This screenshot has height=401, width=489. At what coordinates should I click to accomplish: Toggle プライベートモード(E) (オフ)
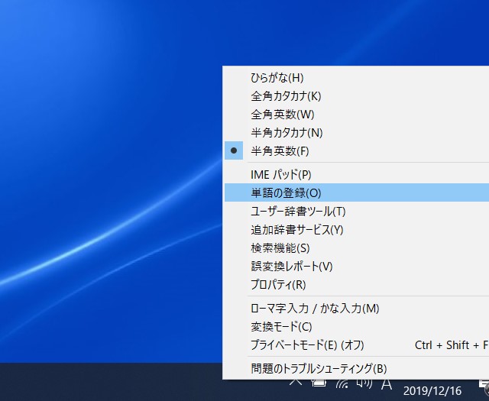pyautogui.click(x=357, y=345)
